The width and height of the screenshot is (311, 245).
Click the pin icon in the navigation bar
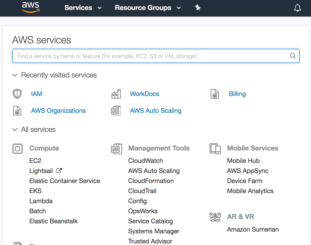coord(198,8)
